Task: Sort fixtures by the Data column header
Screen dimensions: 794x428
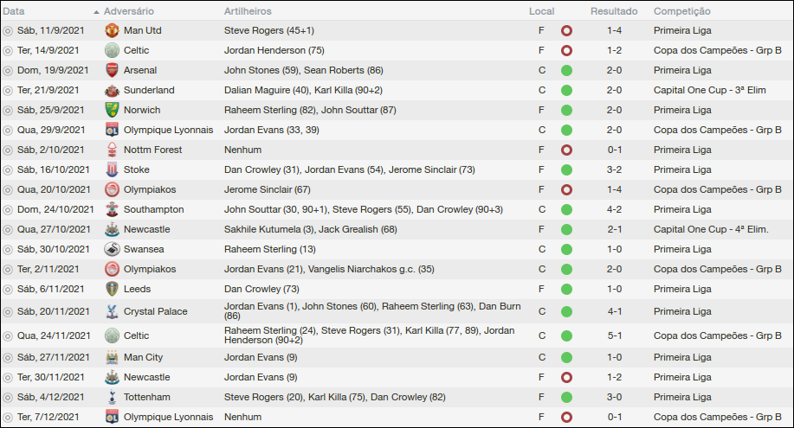Action: click(14, 11)
